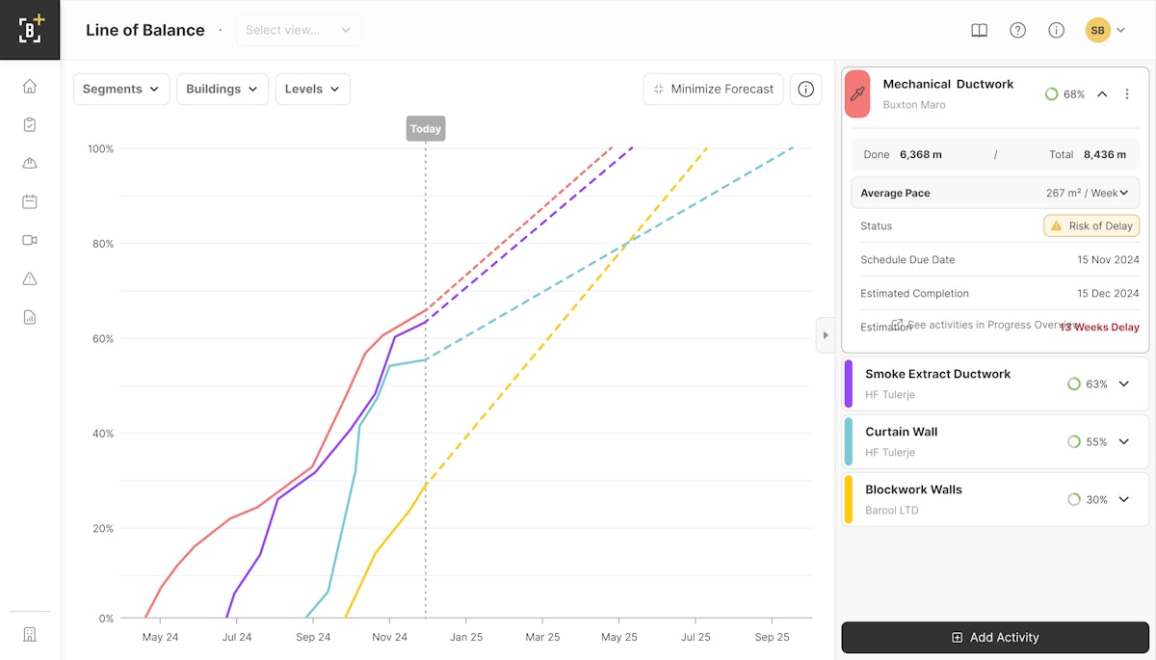Image resolution: width=1156 pixels, height=660 pixels.
Task: Open the issues warning-triangle section
Action: click(x=30, y=278)
